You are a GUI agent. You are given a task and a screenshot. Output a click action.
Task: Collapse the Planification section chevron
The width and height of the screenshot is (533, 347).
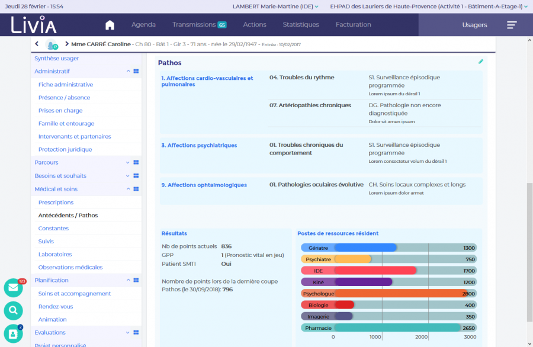128,280
